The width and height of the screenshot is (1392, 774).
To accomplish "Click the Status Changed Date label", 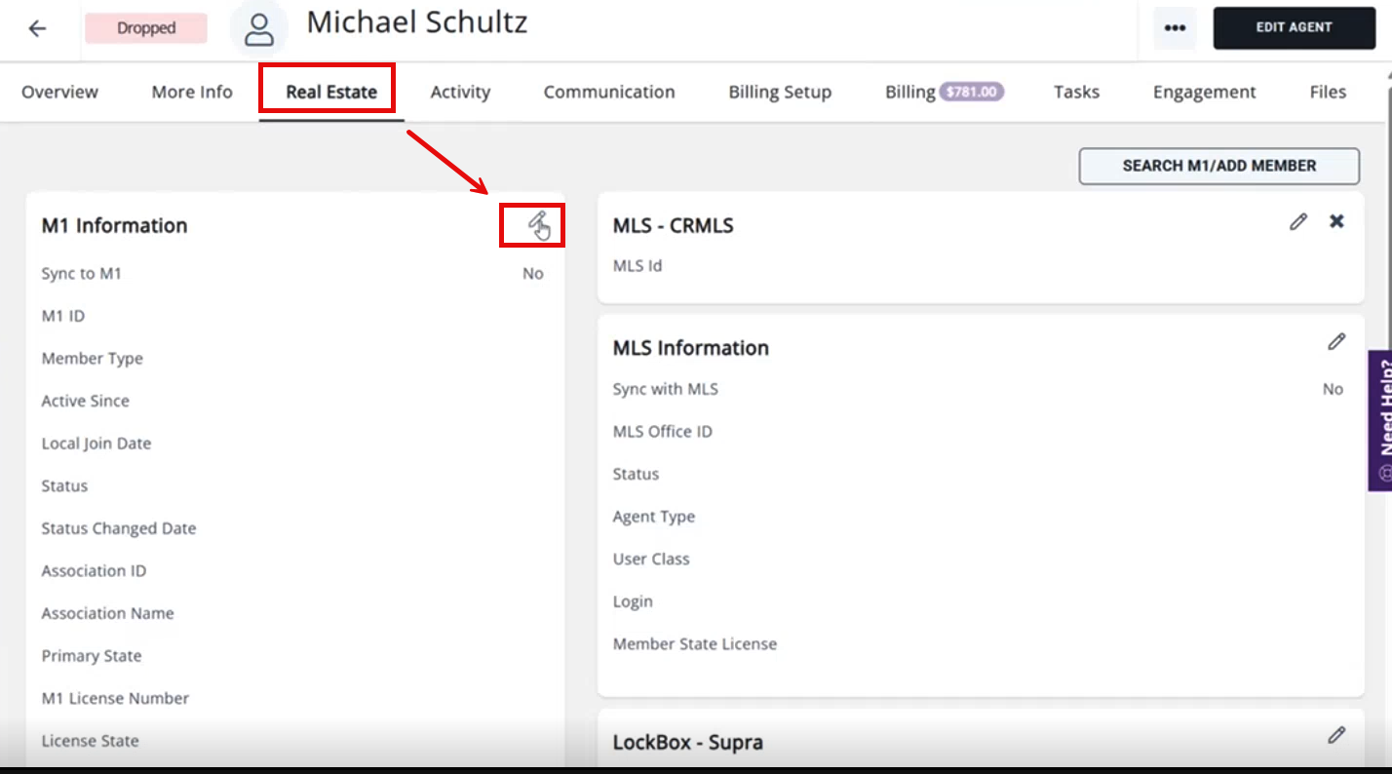I will pos(118,528).
